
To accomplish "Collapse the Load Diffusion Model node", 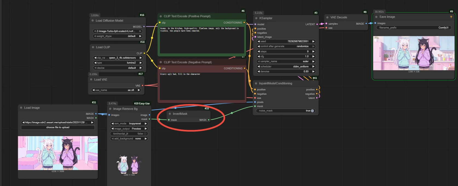I will [x=93, y=21].
